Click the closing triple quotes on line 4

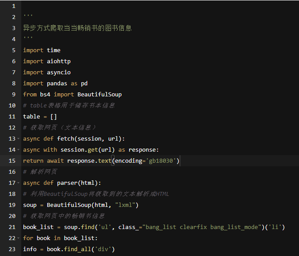coord(28,38)
